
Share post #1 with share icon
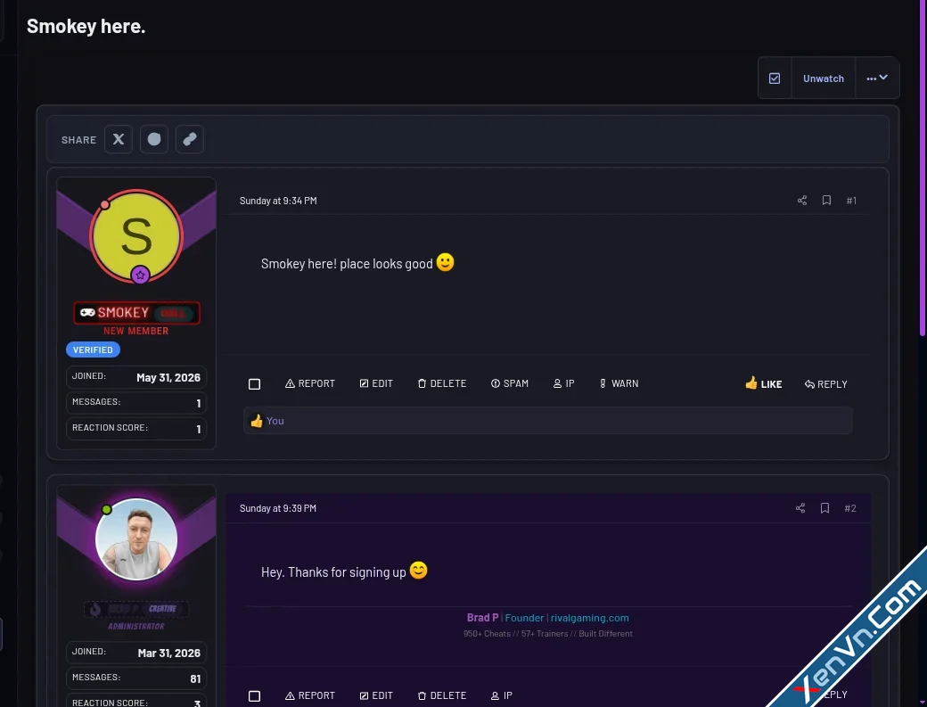click(x=801, y=201)
